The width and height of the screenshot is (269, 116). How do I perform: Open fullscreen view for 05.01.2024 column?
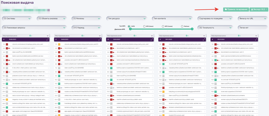[x=256, y=40]
